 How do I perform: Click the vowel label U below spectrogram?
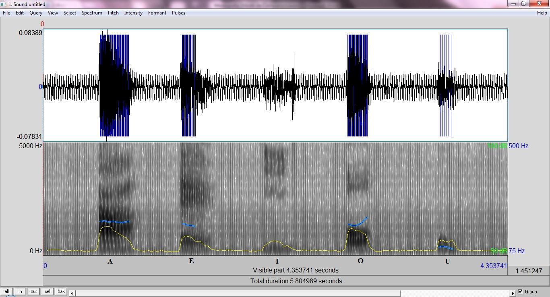pyautogui.click(x=447, y=261)
